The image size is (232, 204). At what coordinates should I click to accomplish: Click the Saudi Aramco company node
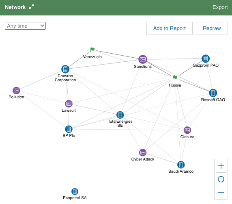[x=181, y=165]
